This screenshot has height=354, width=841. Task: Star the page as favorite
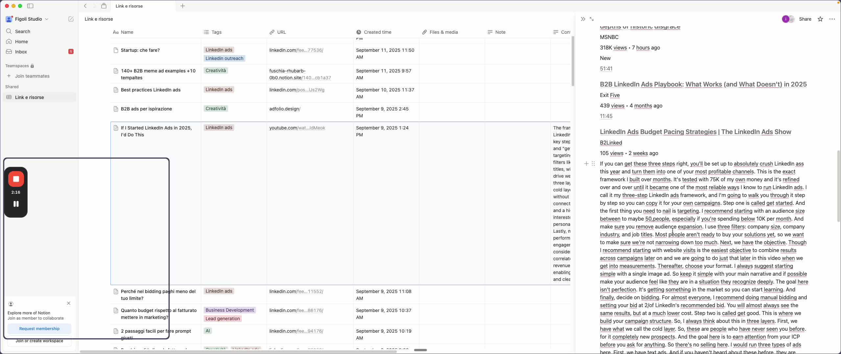820,19
